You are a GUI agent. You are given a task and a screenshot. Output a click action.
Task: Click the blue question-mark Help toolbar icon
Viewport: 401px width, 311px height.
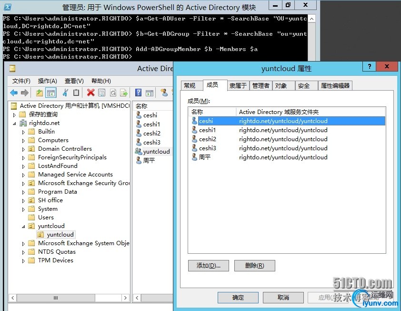click(138, 93)
